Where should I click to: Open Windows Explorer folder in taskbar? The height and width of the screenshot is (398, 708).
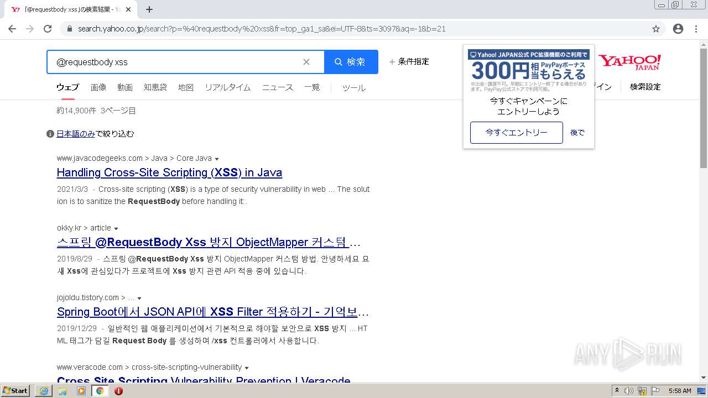(63, 391)
